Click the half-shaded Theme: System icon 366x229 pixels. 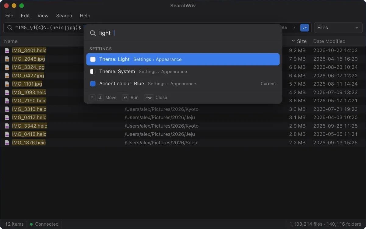click(93, 72)
